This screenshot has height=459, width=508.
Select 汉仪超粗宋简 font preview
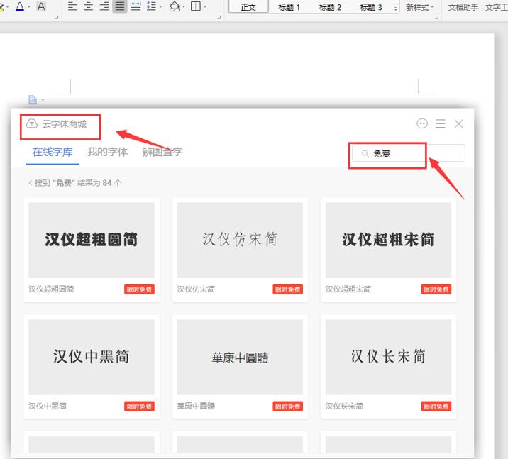388,240
